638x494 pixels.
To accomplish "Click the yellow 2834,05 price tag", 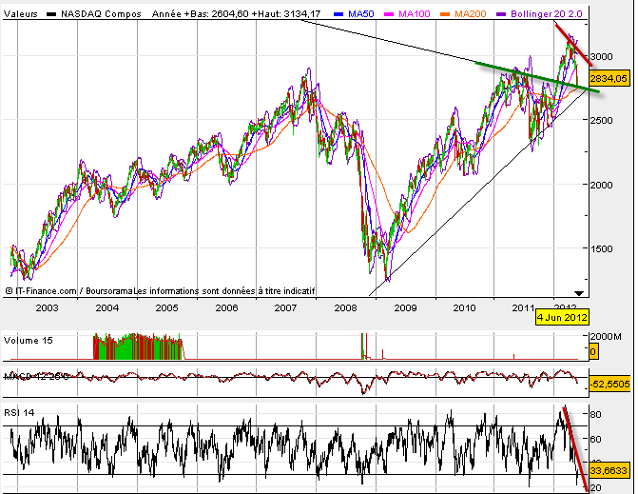I will point(609,78).
